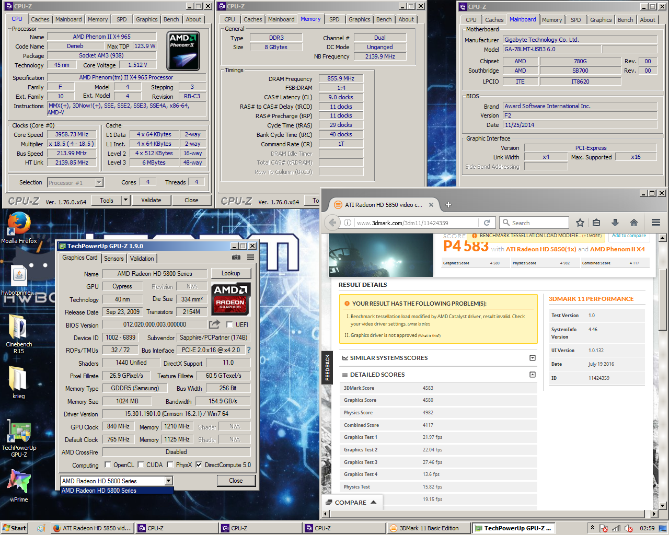The width and height of the screenshot is (669, 535).
Task: Click the AMD Radeon Graphics logo in GPU-Z
Action: coord(230,298)
